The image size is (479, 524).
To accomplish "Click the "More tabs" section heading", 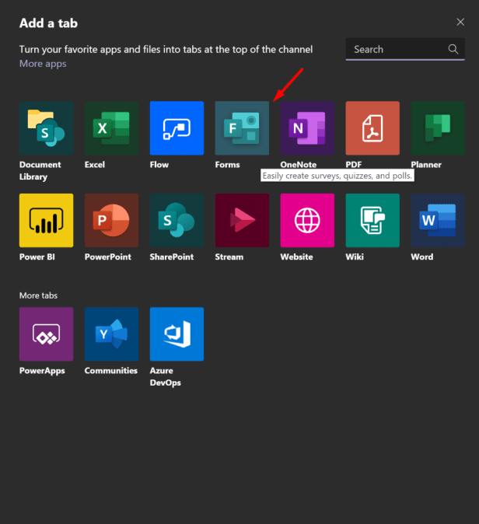I will pyautogui.click(x=38, y=295).
